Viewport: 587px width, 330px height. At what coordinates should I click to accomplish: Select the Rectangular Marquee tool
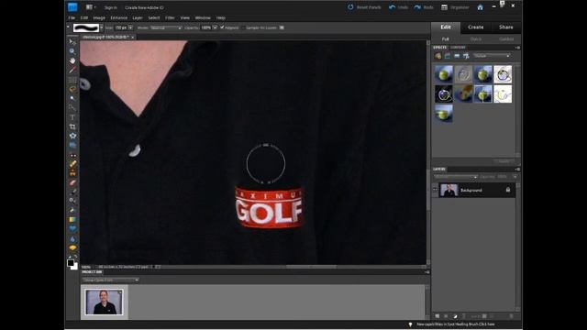click(x=72, y=80)
